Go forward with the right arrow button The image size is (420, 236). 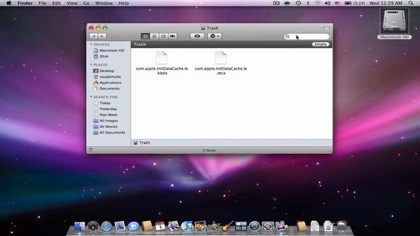point(102,36)
